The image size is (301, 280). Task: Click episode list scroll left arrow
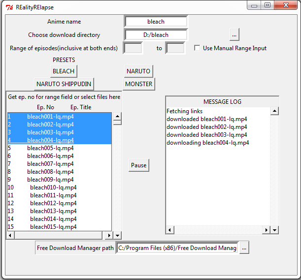point(10,235)
